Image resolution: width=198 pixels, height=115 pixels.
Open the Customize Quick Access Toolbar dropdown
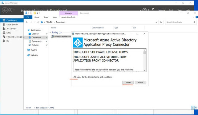(38, 13)
